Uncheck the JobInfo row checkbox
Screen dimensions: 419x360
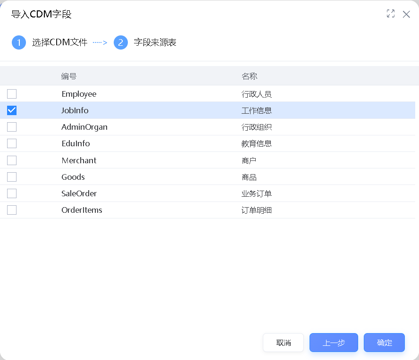[x=11, y=110]
